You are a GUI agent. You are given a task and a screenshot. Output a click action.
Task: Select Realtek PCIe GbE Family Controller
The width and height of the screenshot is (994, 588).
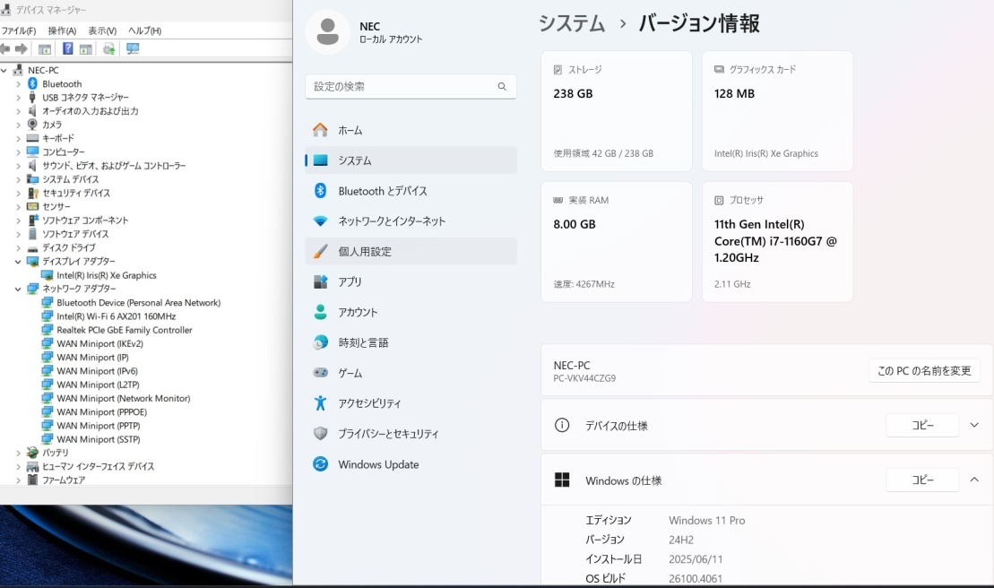(x=125, y=330)
